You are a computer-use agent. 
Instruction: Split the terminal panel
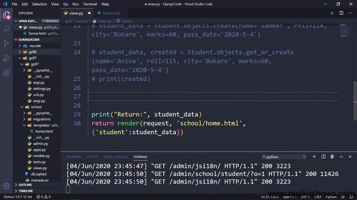point(324,157)
